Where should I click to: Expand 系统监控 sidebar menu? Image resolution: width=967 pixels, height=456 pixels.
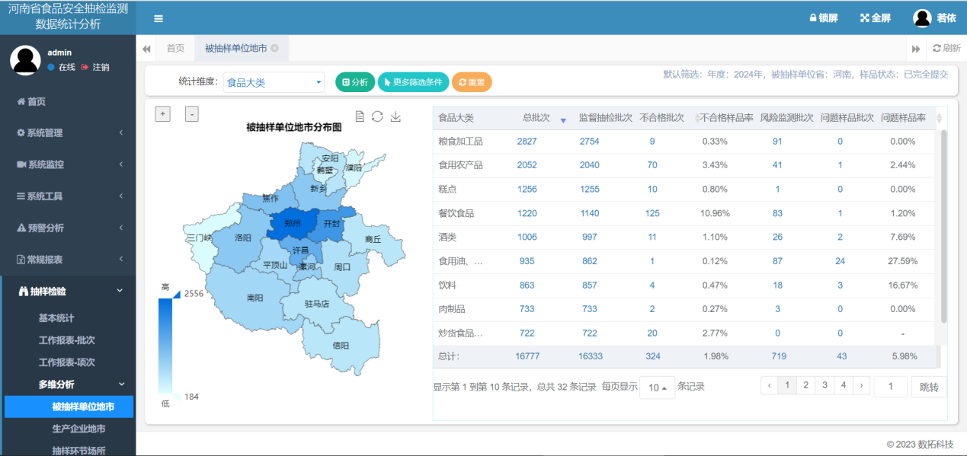tap(68, 164)
